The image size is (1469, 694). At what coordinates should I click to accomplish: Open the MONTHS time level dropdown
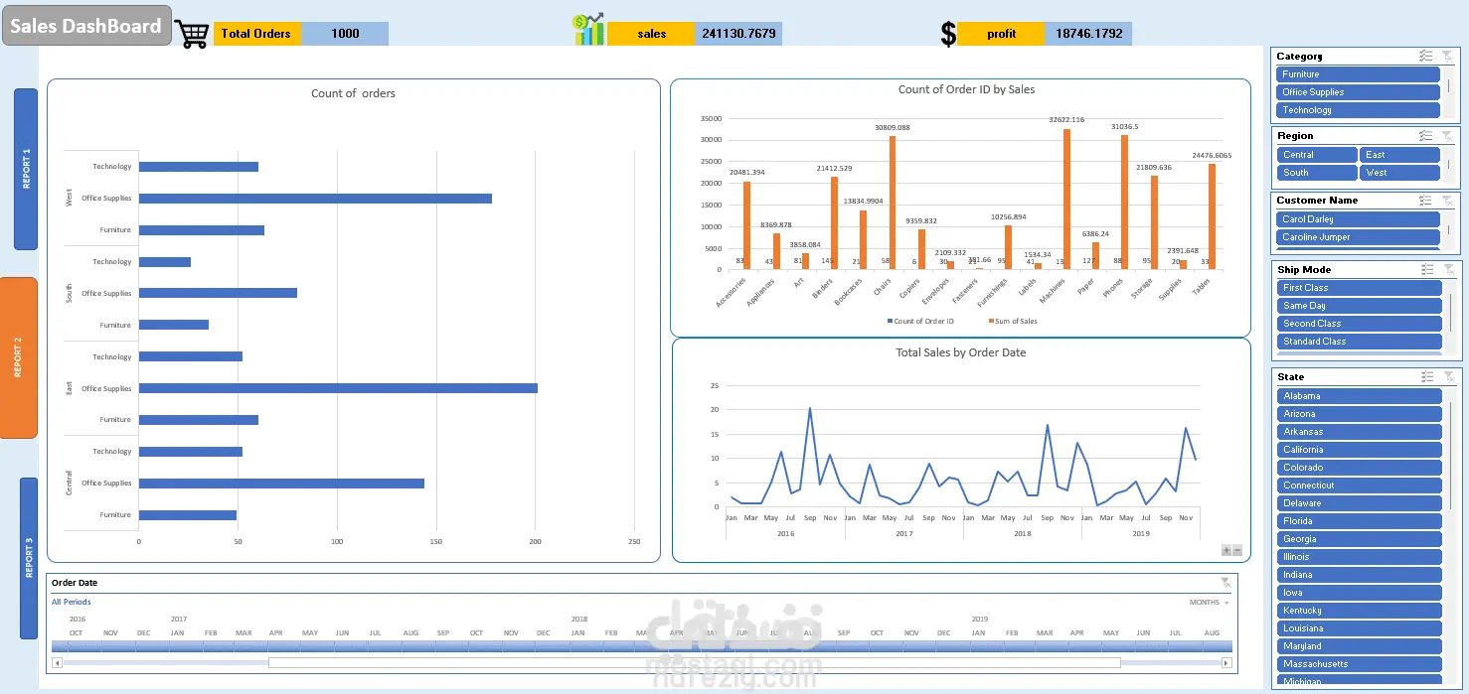[1210, 603]
